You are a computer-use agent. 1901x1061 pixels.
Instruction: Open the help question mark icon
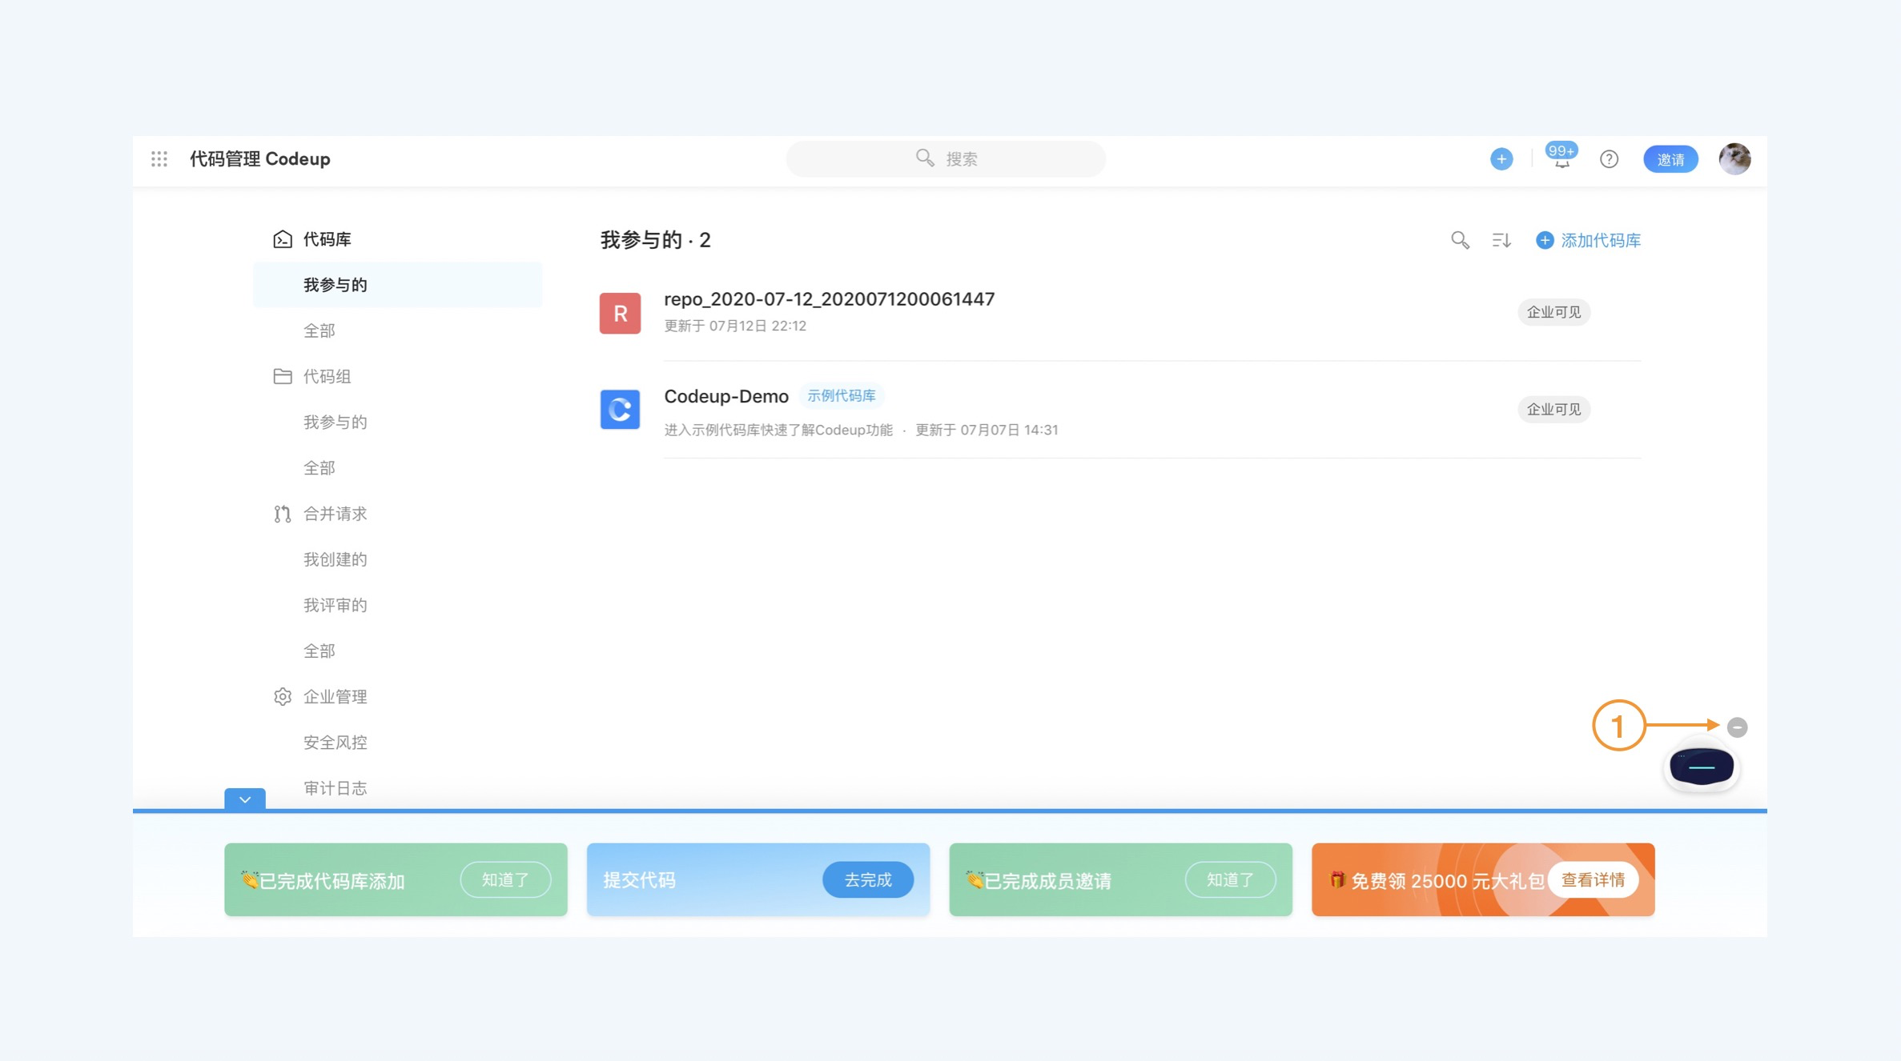click(x=1609, y=159)
